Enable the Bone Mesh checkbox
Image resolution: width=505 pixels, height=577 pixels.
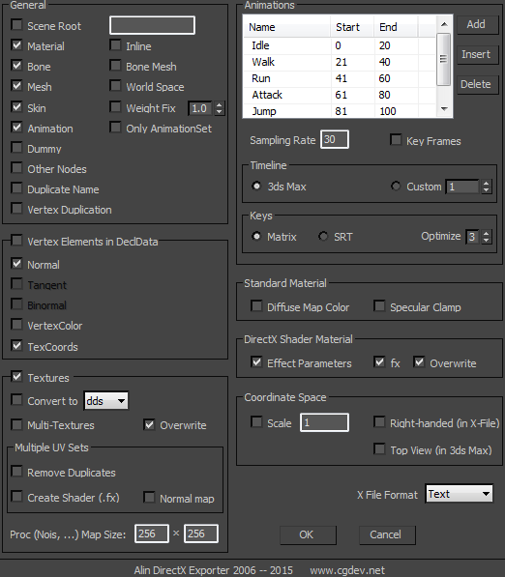[x=116, y=66]
